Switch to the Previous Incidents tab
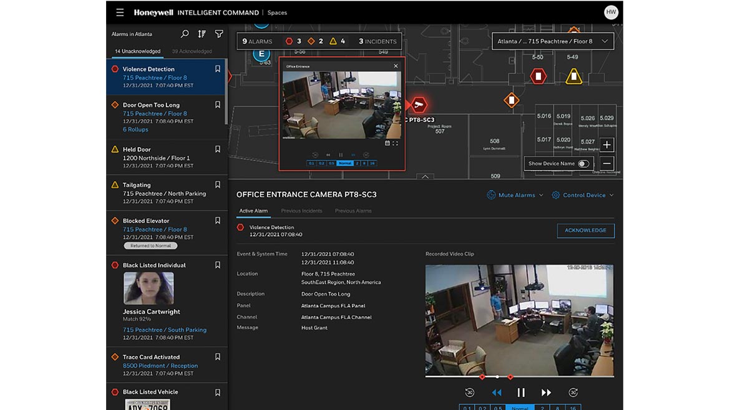This screenshot has height=410, width=730. (301, 211)
